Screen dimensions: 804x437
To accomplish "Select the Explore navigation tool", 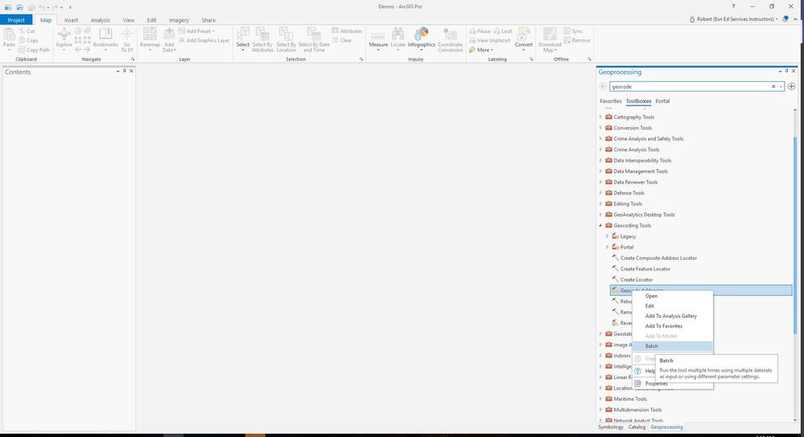I will [x=64, y=35].
